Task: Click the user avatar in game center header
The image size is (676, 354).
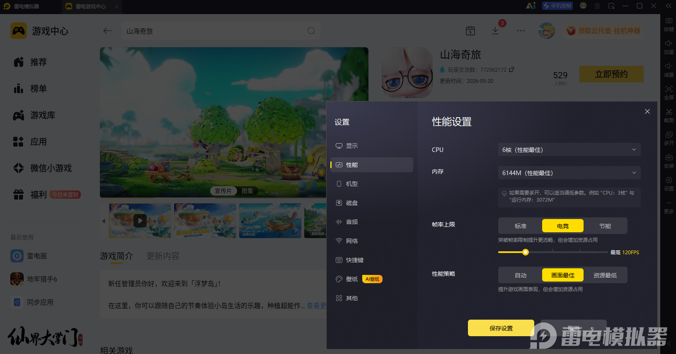Action: point(547,31)
